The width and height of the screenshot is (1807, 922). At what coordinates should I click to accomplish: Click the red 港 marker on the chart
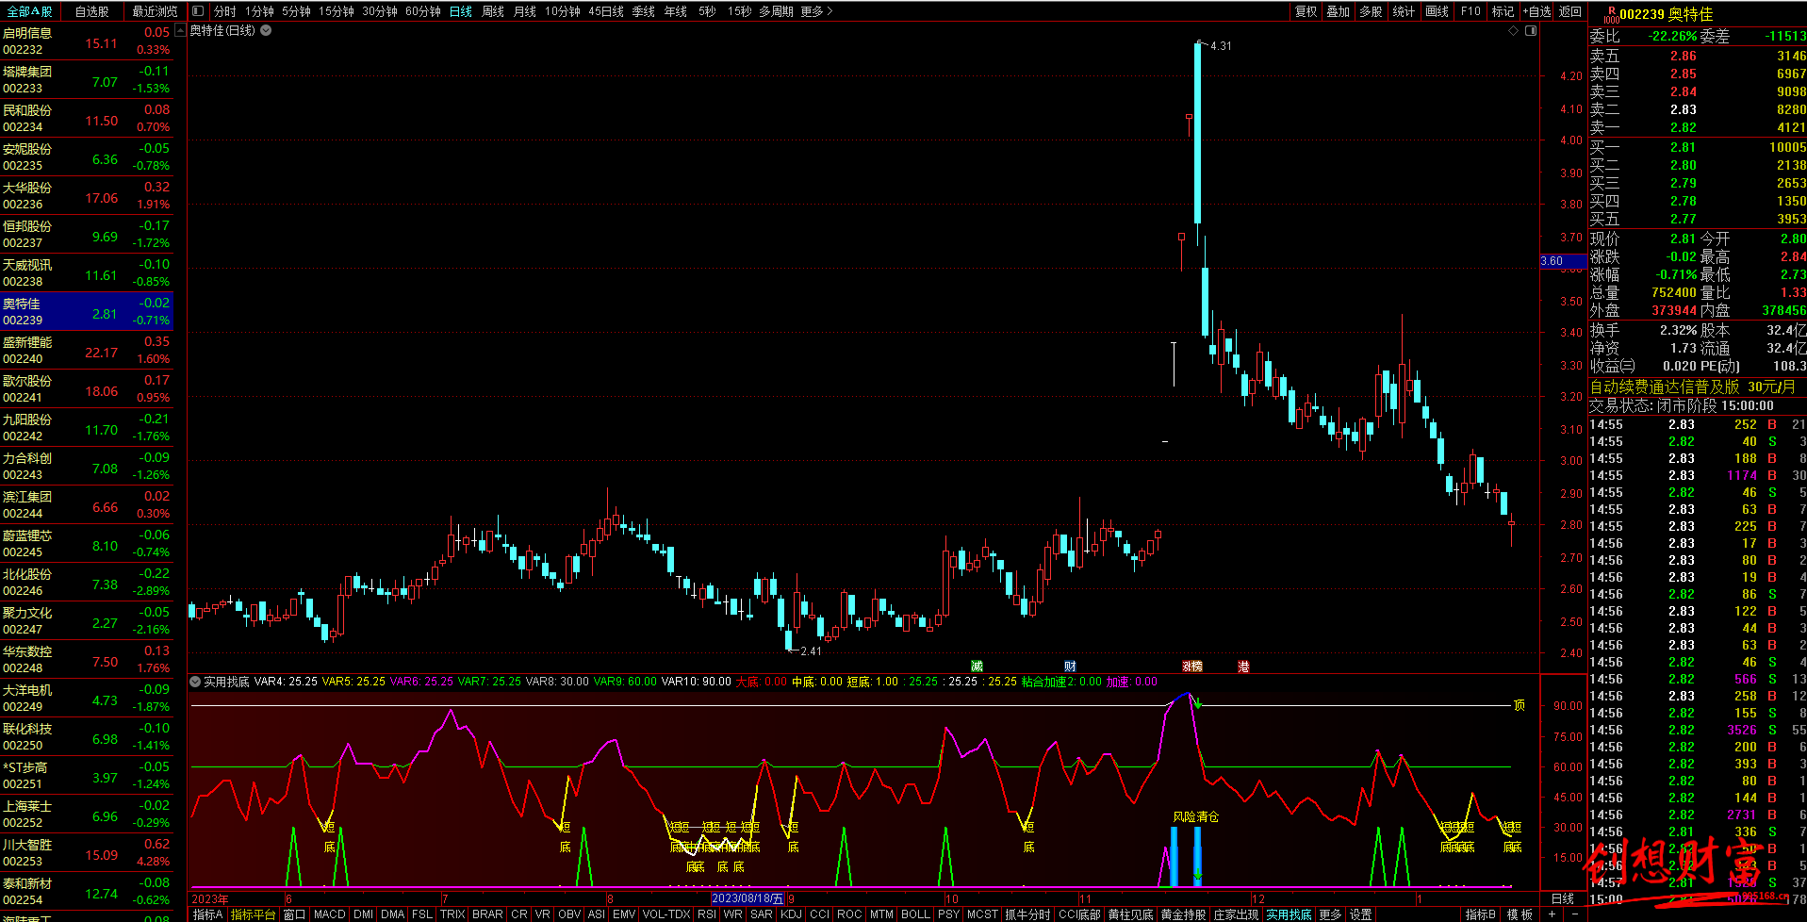click(x=1243, y=667)
